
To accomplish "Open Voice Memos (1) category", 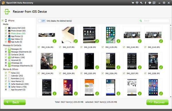I will click(x=17, y=81).
